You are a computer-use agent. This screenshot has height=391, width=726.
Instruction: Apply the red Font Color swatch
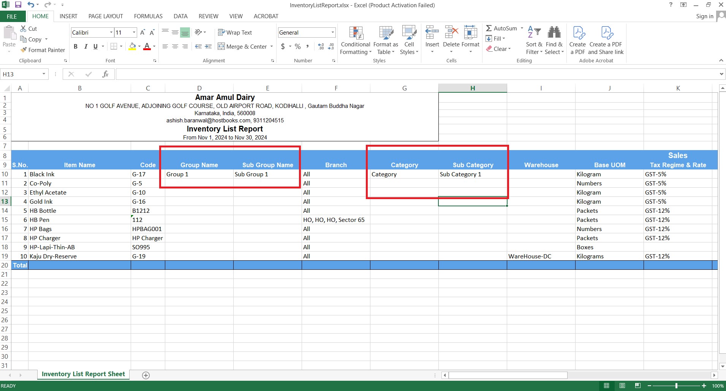pyautogui.click(x=147, y=46)
